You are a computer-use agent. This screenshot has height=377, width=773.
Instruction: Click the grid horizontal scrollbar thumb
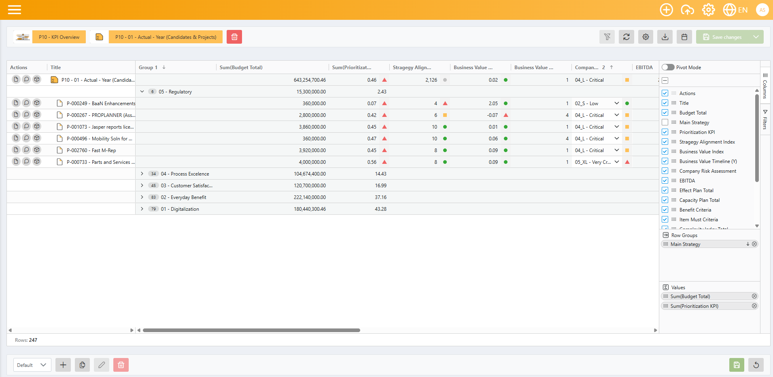251,330
